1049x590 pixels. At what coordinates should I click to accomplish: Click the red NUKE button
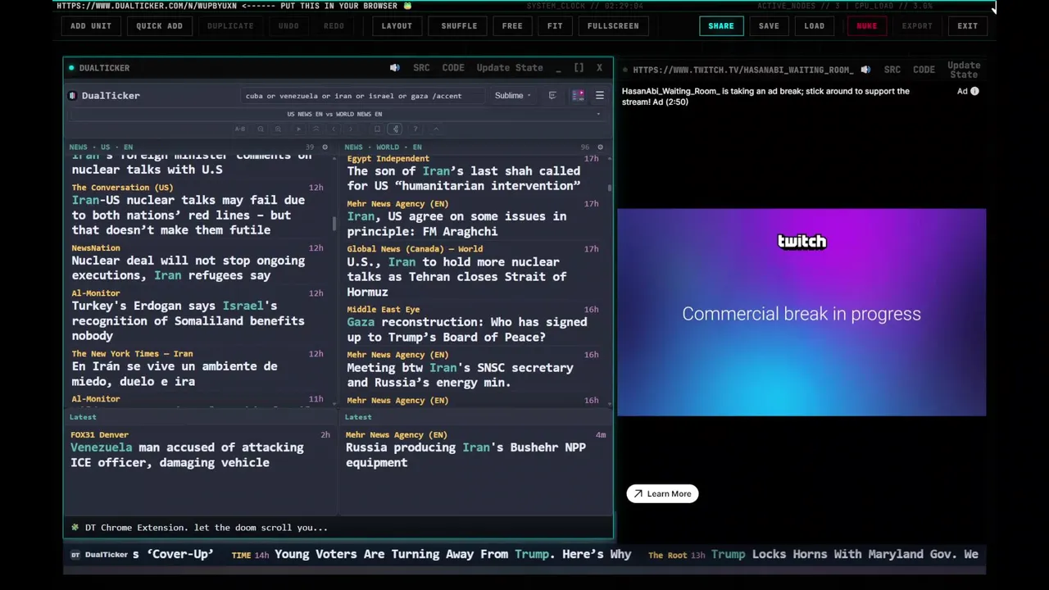[x=867, y=25]
